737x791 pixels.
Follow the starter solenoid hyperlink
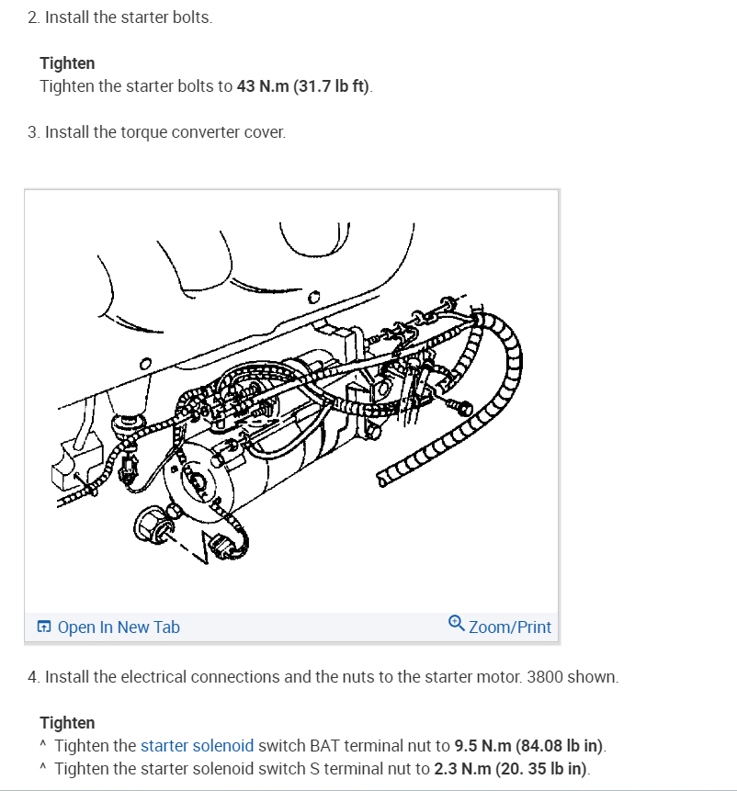coord(197,746)
